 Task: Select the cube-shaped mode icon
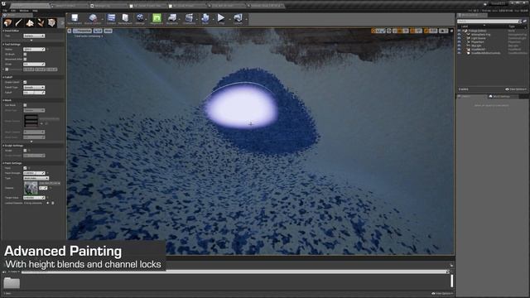[51, 22]
